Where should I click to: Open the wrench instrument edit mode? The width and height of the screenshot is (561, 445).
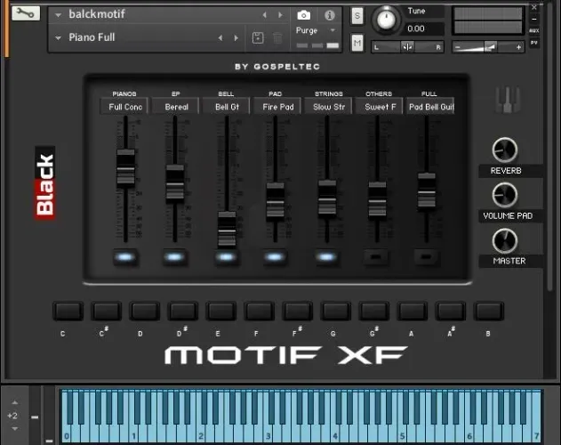26,13
